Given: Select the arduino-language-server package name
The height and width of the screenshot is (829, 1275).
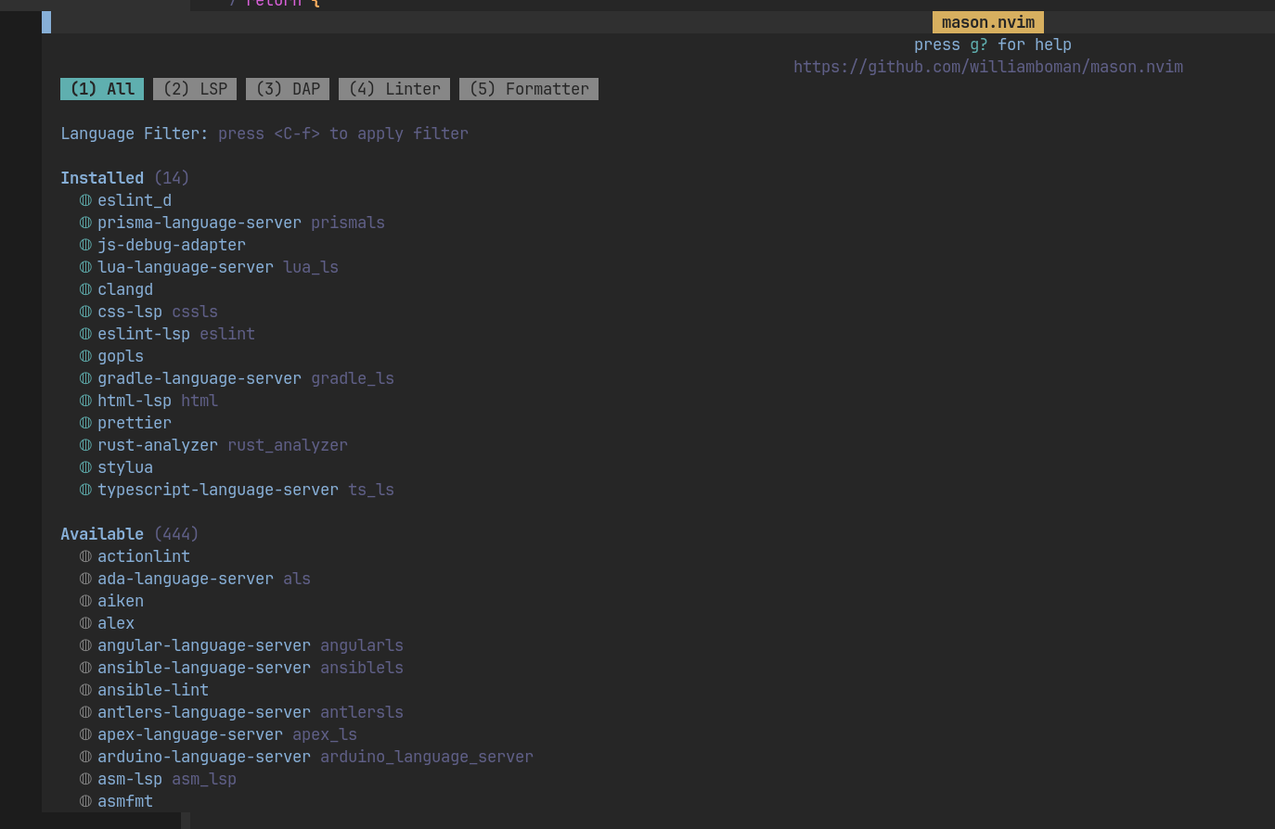Looking at the screenshot, I should pos(204,757).
